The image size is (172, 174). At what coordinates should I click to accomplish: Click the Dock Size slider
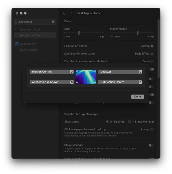[x=84, y=33]
